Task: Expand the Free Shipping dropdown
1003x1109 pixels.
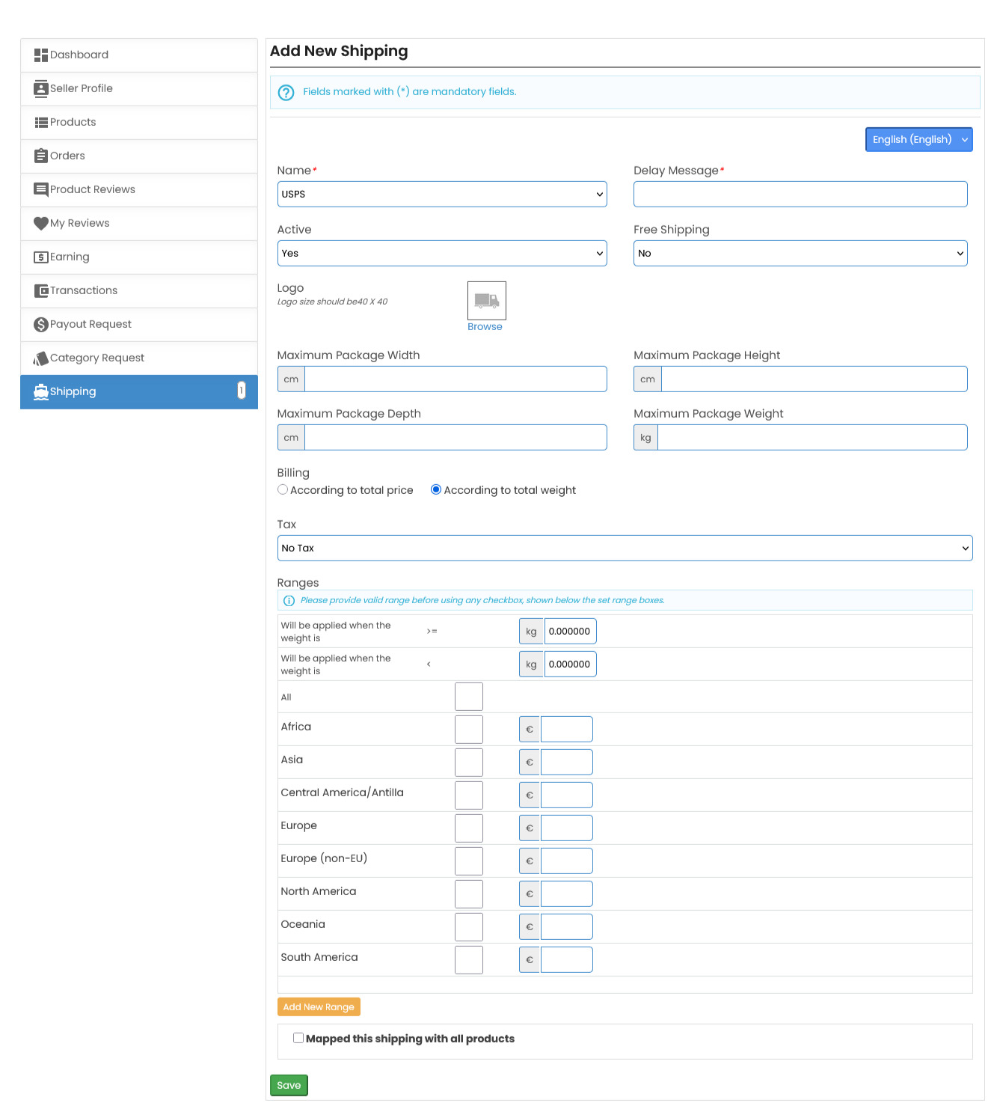Action: click(x=800, y=254)
